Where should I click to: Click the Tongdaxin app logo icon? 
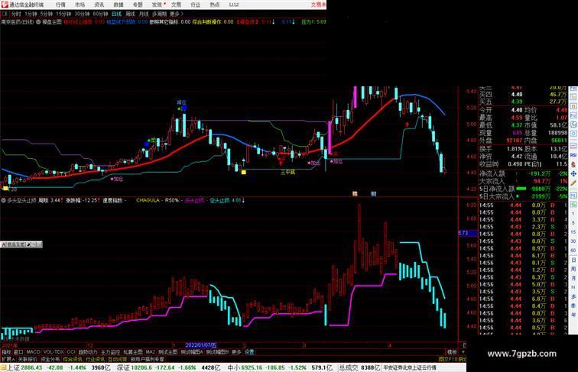click(x=5, y=5)
